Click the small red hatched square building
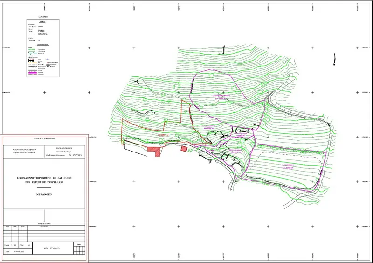Screen dimensions: 373x263 [184, 149]
